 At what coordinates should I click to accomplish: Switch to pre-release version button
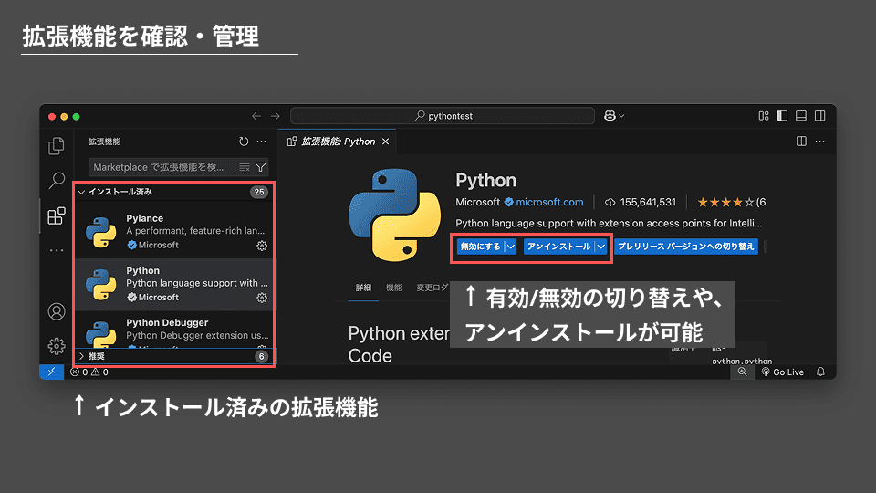686,246
